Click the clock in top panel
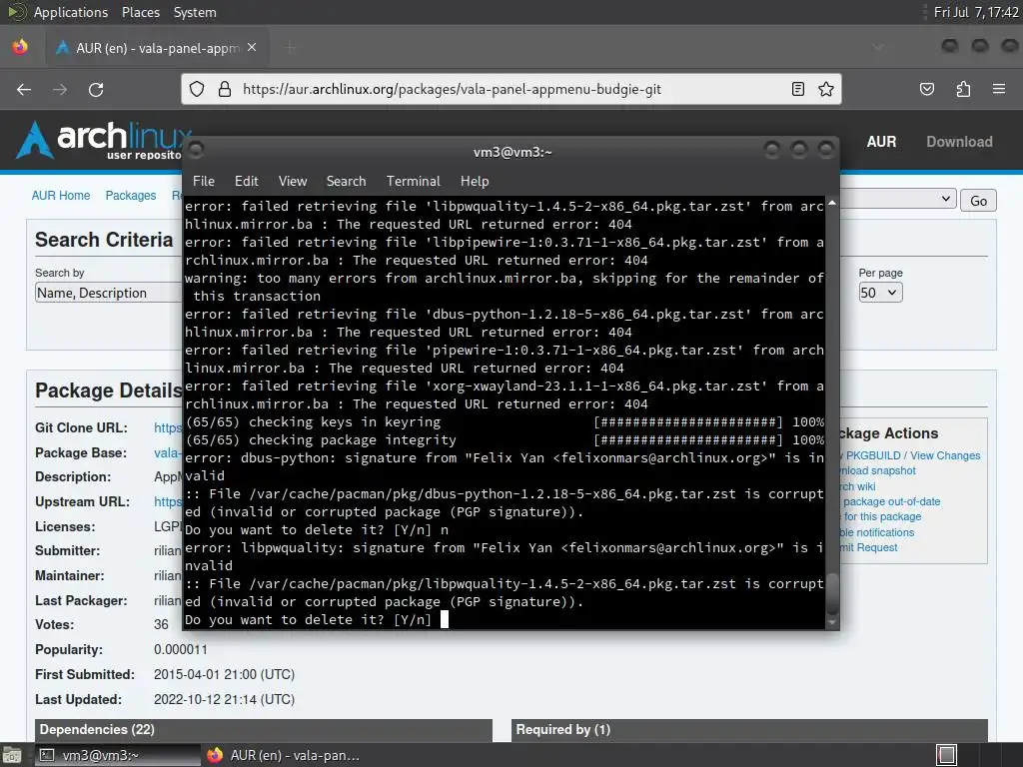Viewport: 1023px width, 767px height. click(x=976, y=12)
